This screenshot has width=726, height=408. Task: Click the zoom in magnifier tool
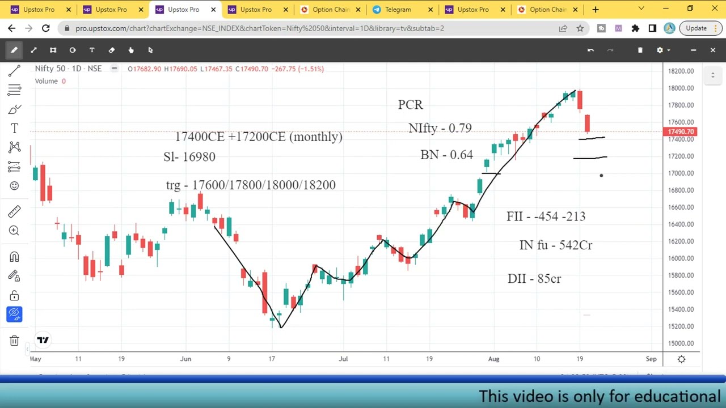(x=14, y=231)
